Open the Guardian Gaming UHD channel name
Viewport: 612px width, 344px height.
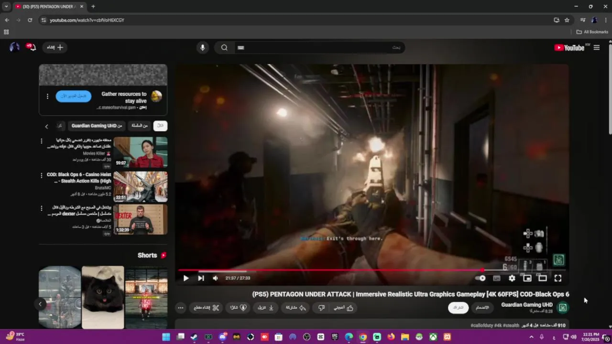pos(527,305)
